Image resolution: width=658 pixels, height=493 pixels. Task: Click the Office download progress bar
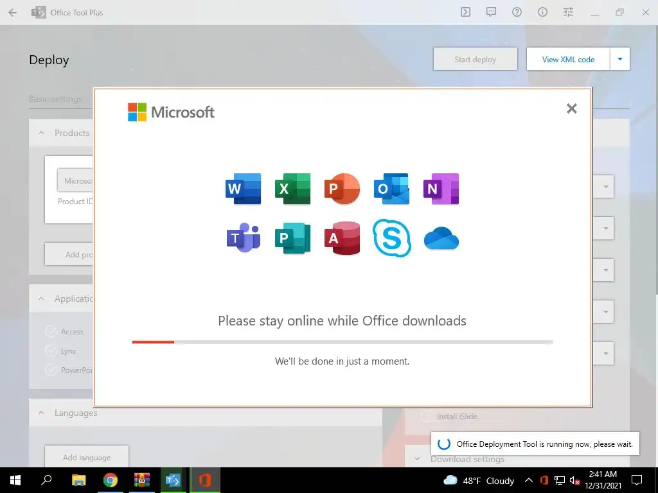tap(342, 342)
